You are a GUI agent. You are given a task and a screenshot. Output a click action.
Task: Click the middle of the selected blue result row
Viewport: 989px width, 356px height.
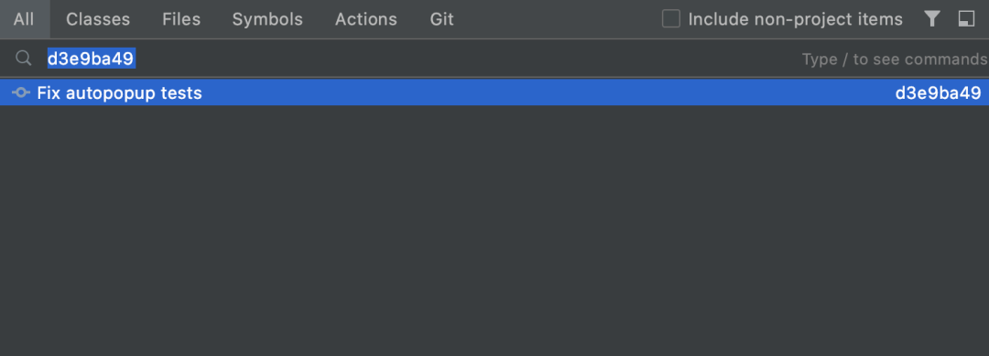click(x=494, y=92)
